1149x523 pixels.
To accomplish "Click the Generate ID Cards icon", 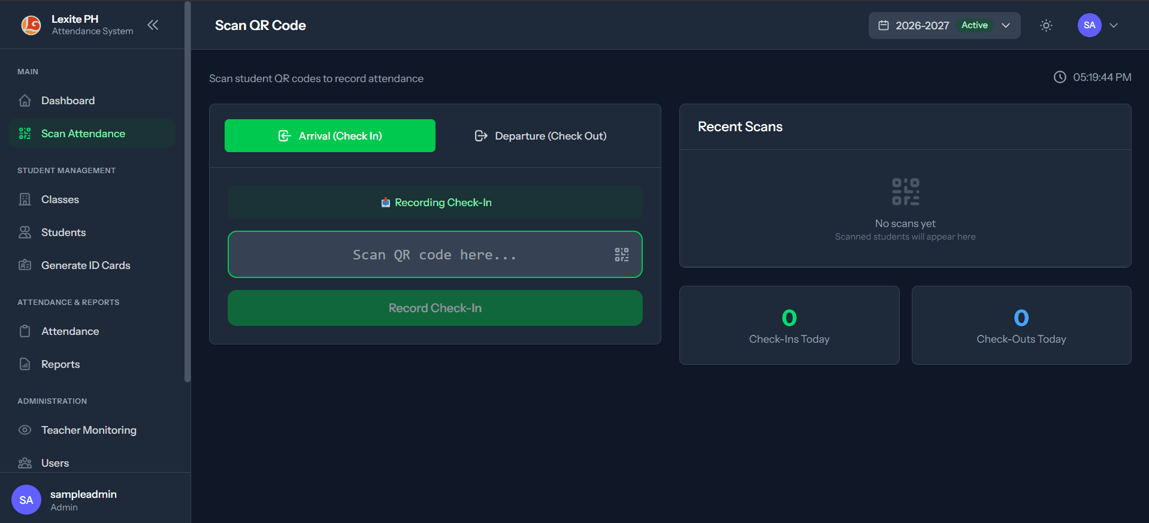I will tap(25, 265).
